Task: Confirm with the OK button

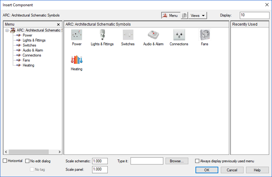Action: 207,170
